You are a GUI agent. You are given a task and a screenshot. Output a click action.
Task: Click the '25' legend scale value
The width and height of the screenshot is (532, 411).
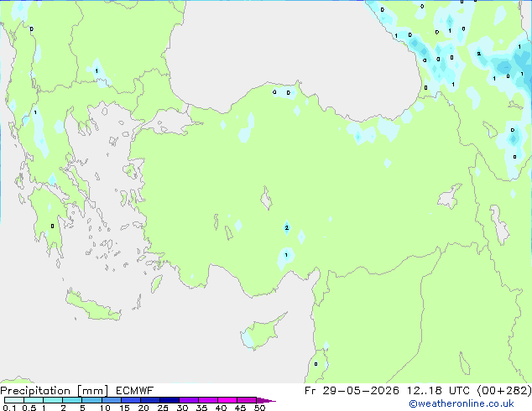pyautogui.click(x=163, y=408)
